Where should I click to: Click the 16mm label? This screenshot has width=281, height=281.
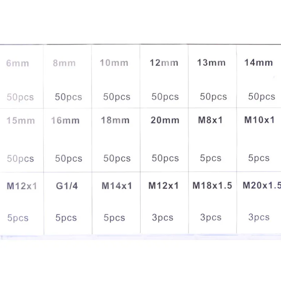(65, 120)
